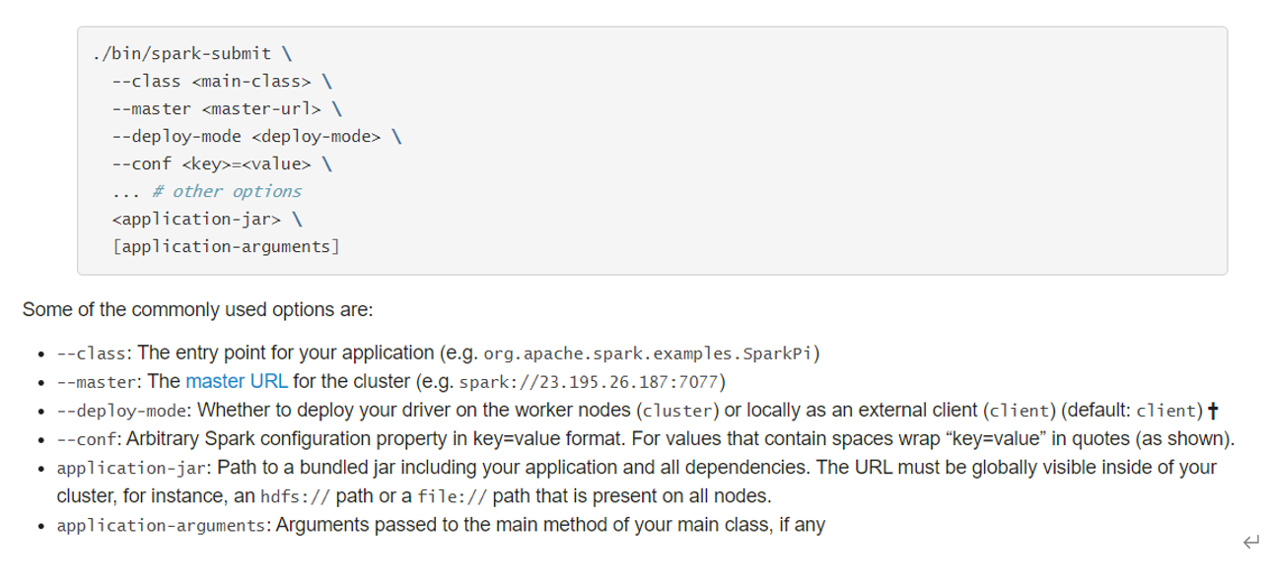Click the [application-arguments] code line
Viewport: 1272px width, 581px height.
click(226, 246)
